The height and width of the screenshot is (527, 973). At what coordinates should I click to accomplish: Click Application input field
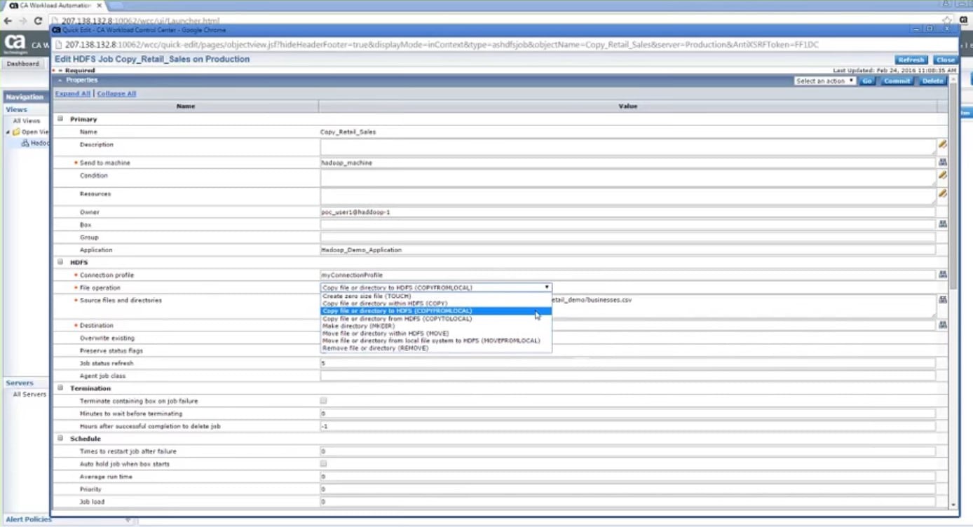point(628,249)
